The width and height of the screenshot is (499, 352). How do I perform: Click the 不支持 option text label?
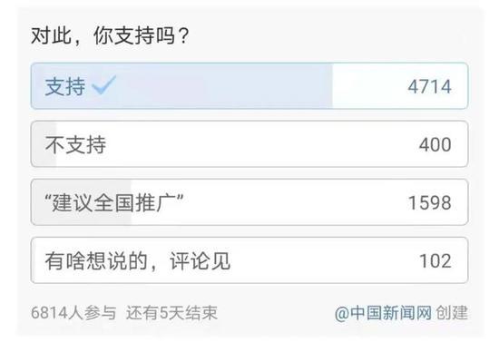point(75,145)
